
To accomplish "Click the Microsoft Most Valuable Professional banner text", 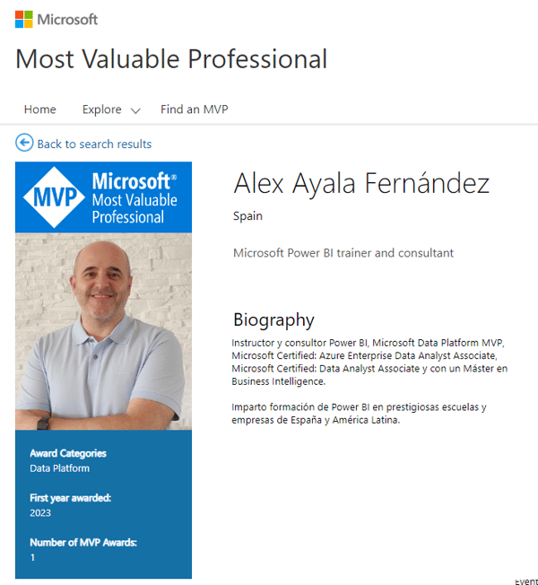I will 134,197.
